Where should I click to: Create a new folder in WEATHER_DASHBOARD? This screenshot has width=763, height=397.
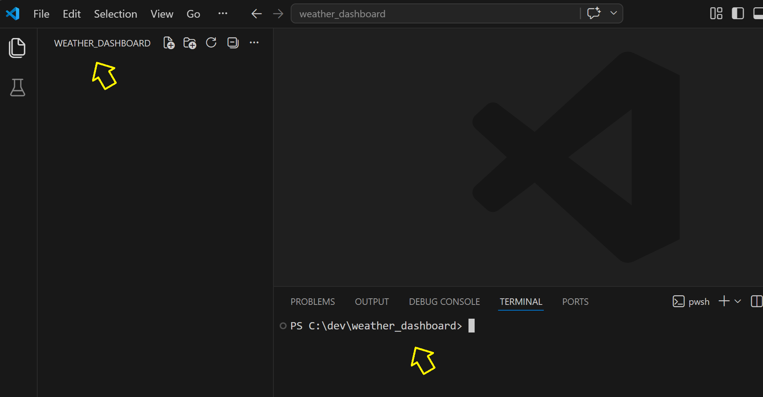pyautogui.click(x=190, y=43)
